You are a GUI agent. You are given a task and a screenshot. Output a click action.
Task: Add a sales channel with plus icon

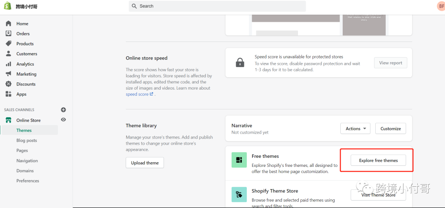63,109
